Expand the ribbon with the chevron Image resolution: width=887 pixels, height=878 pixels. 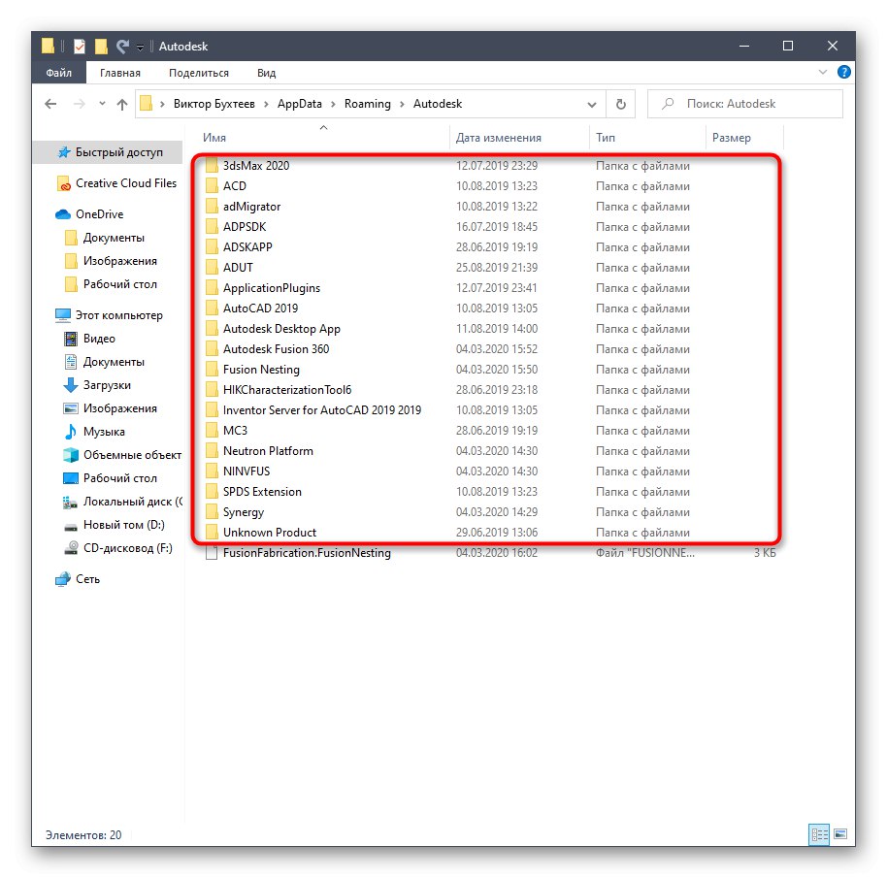coord(823,73)
